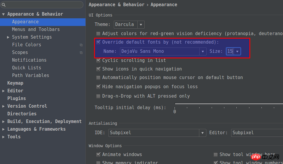The width and height of the screenshot is (283, 164).
Task: Click the copy icon beside File Colors
Action: pyautogui.click(x=81, y=45)
